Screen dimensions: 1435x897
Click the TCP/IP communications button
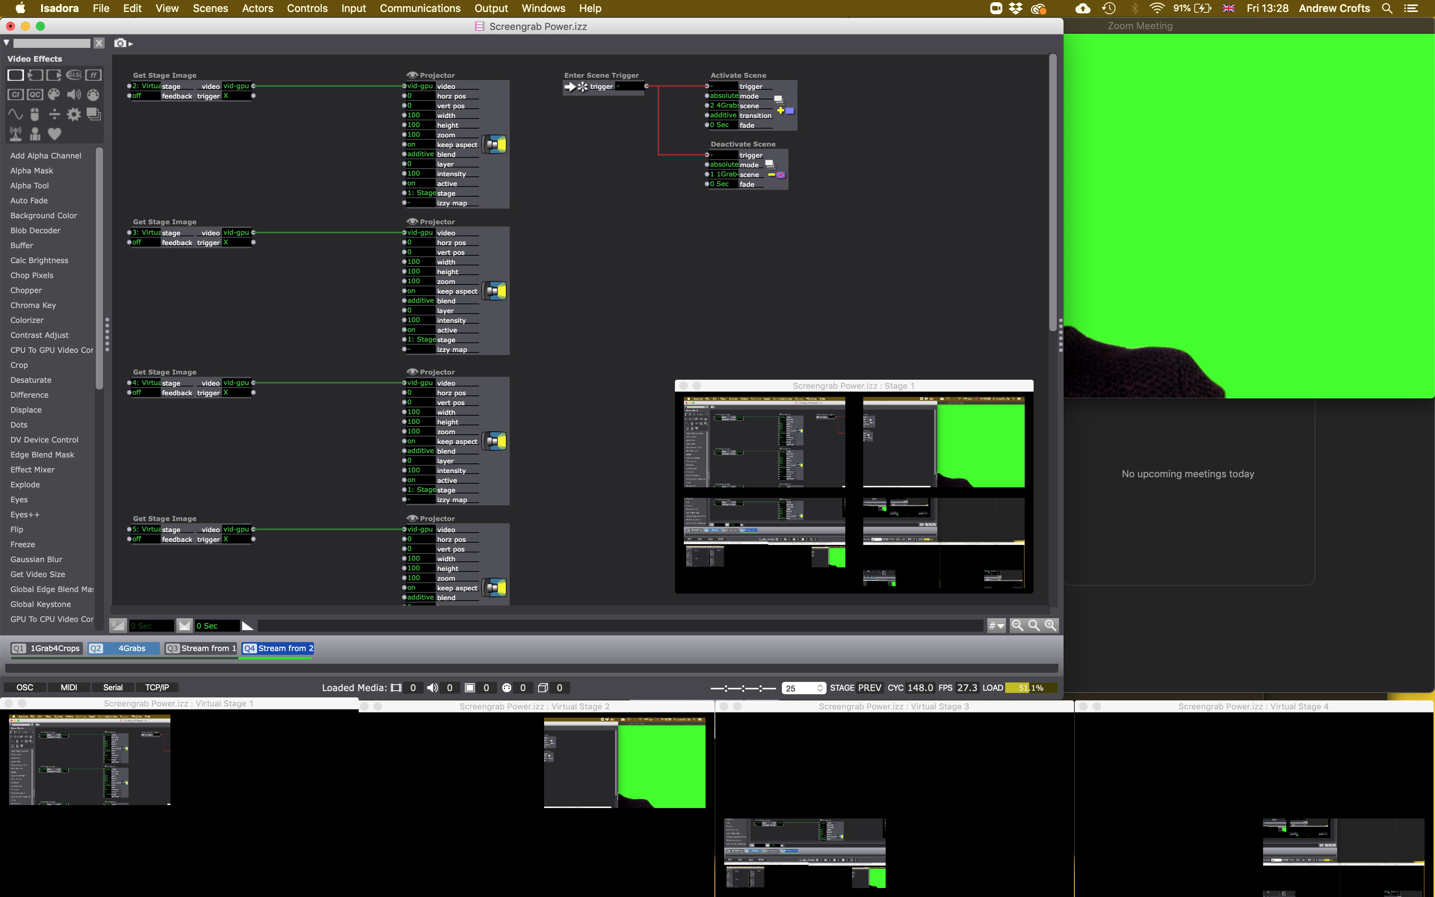pos(157,687)
